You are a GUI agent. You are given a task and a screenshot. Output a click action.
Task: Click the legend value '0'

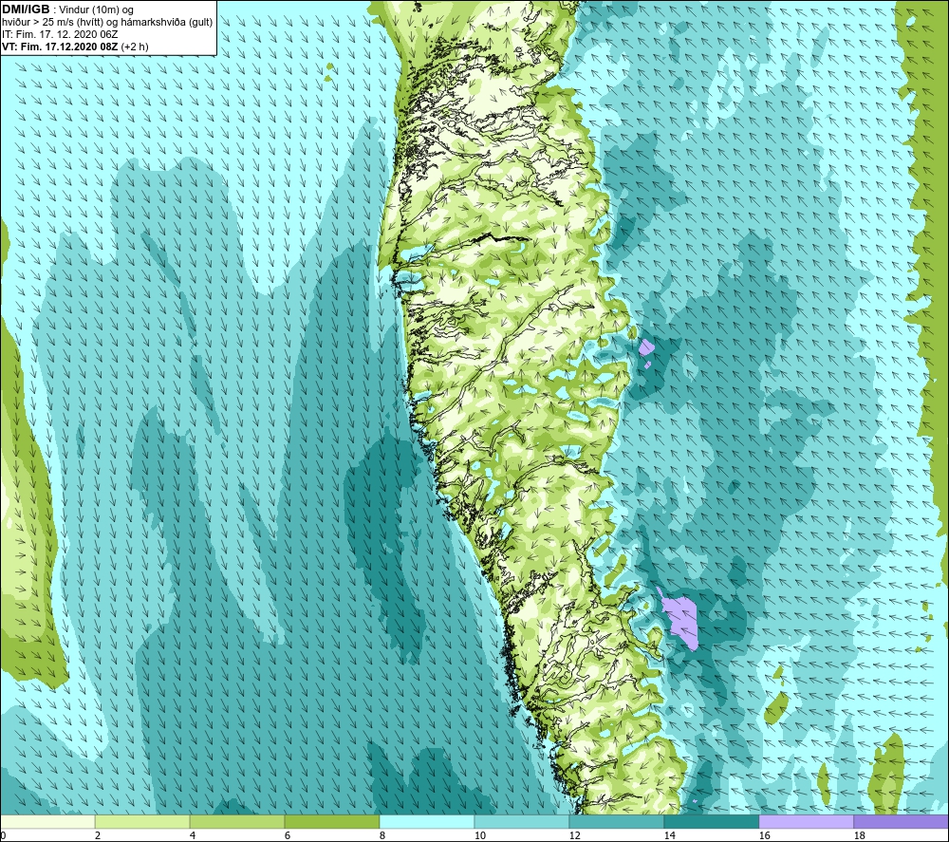click(x=4, y=835)
